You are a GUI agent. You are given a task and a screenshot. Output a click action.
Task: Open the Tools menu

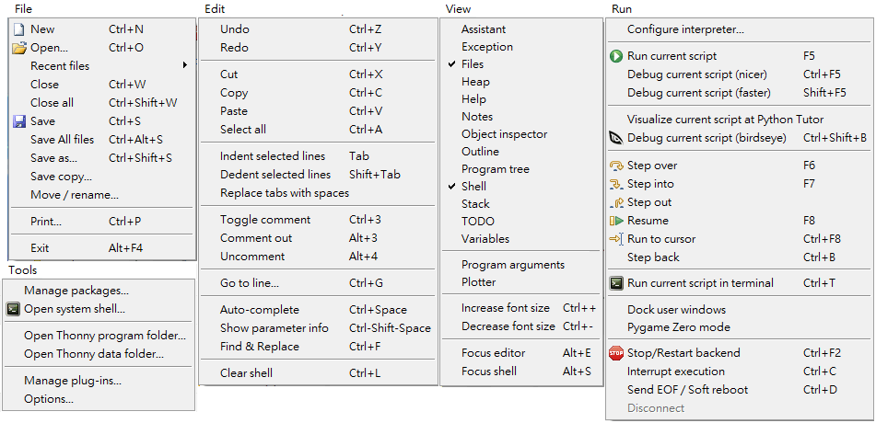pyautogui.click(x=22, y=269)
